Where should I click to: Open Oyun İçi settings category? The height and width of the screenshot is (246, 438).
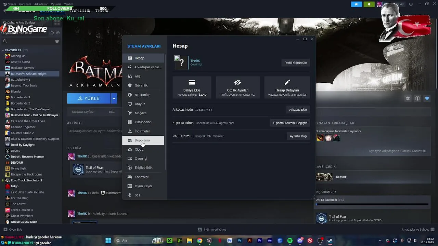coord(143,159)
